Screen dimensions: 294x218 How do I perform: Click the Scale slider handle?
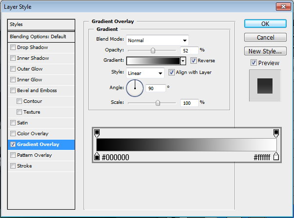[158, 103]
